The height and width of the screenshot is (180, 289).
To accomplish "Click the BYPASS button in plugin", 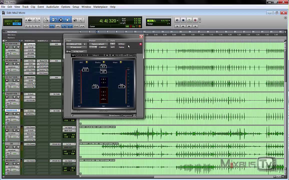I will coord(121,44).
